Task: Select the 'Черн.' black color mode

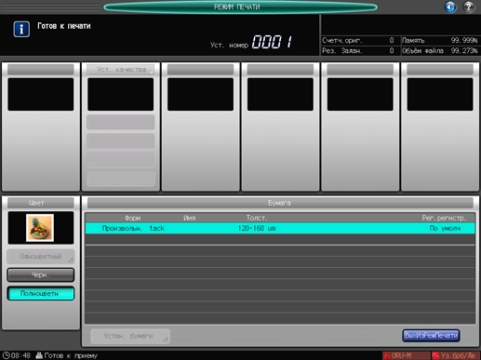Action: click(x=41, y=274)
